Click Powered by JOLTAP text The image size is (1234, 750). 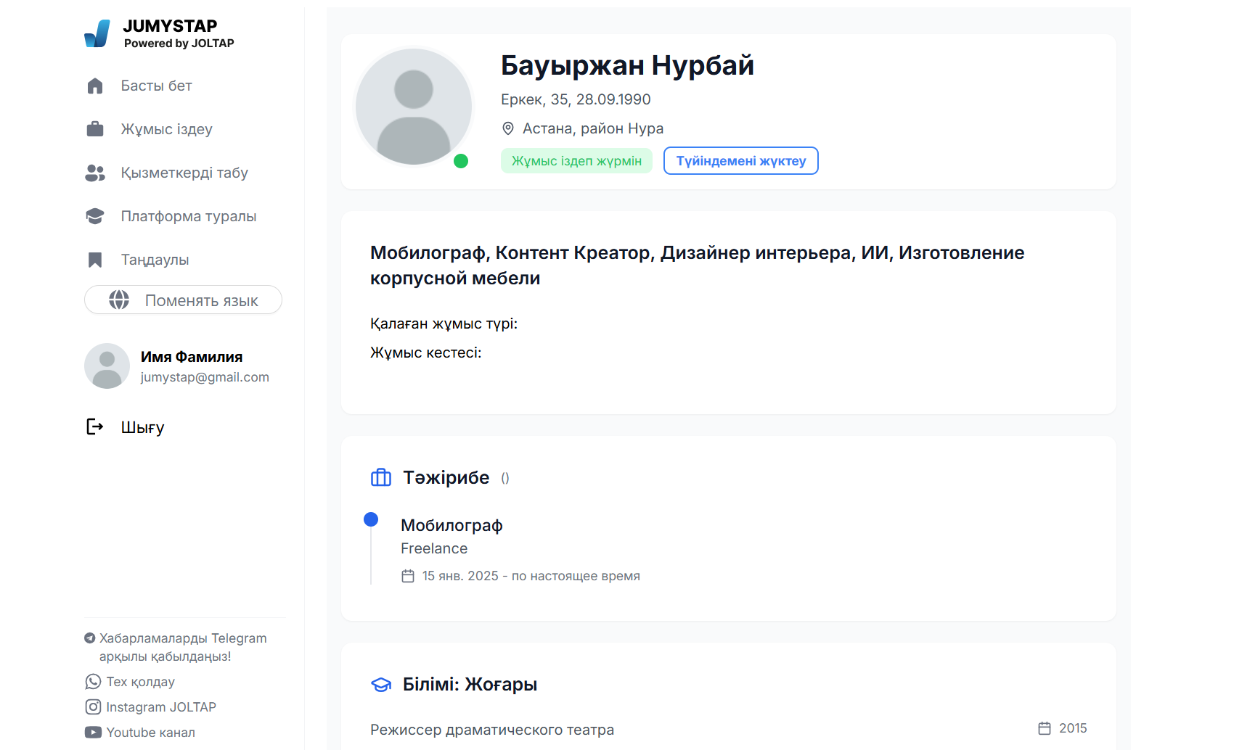(x=179, y=44)
